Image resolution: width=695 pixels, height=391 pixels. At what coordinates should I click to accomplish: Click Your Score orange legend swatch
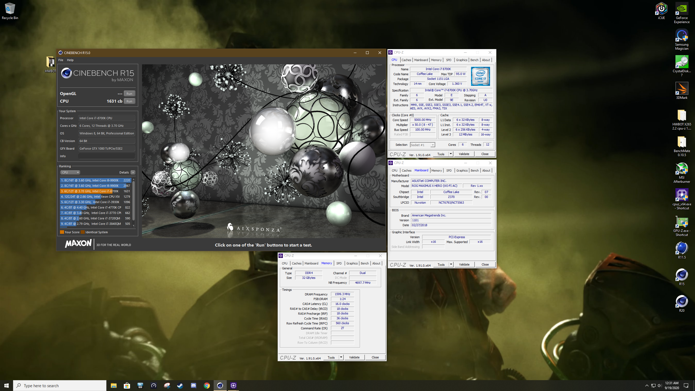(x=62, y=232)
